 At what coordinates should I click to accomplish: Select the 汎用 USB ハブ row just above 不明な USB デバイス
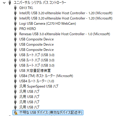29,107
